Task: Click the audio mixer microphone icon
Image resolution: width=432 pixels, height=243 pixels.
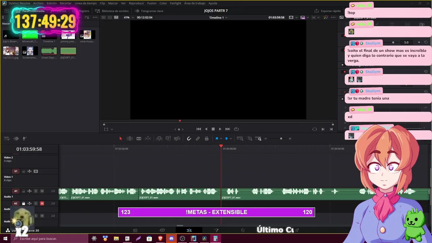Action: click(x=24, y=139)
